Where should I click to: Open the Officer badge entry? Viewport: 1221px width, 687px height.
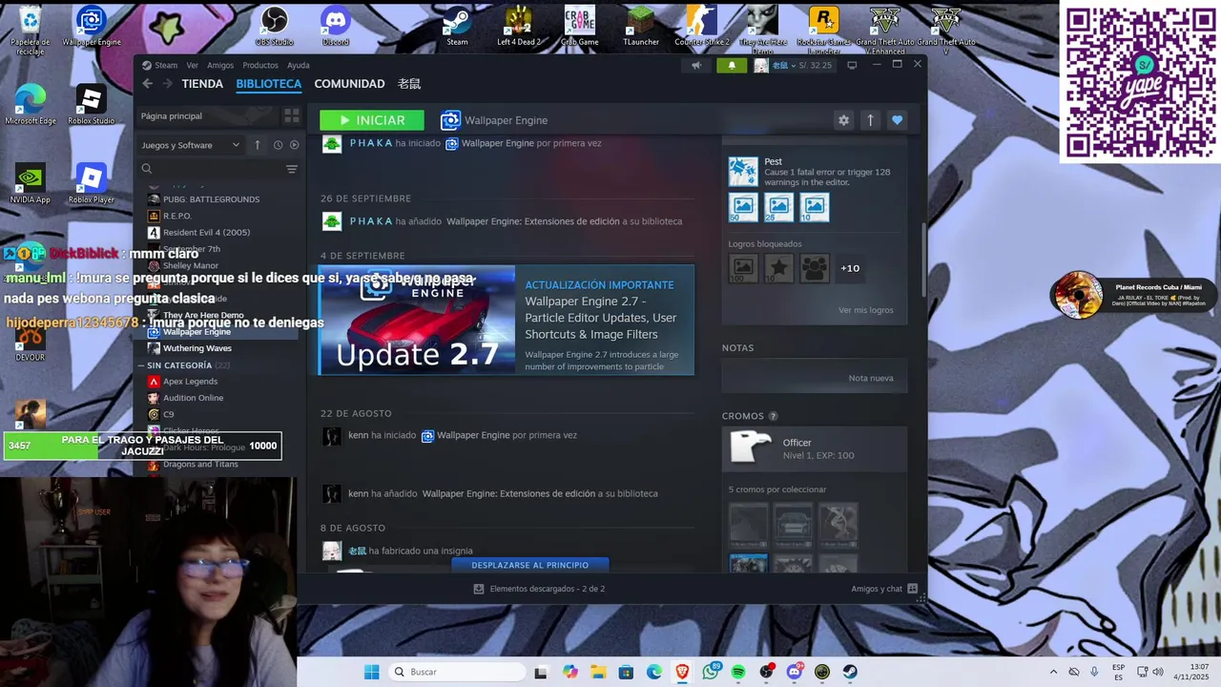click(814, 448)
